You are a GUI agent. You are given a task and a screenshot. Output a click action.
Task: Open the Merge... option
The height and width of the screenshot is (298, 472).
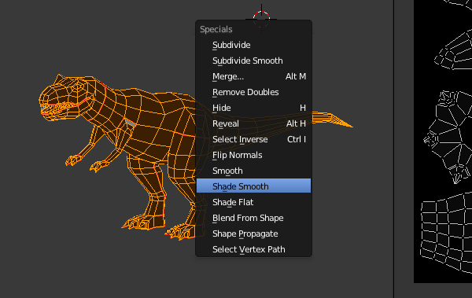point(253,76)
